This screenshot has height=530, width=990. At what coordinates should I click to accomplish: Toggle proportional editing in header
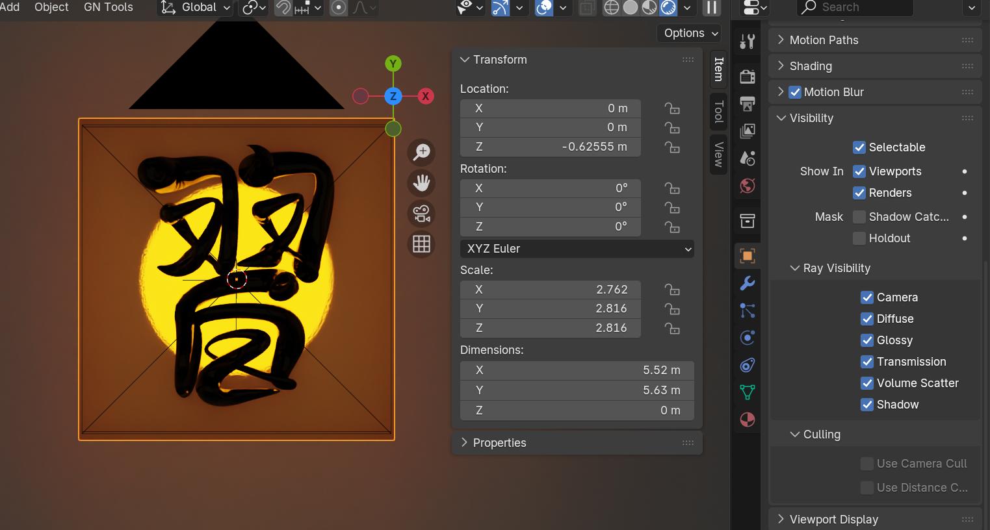[x=339, y=8]
